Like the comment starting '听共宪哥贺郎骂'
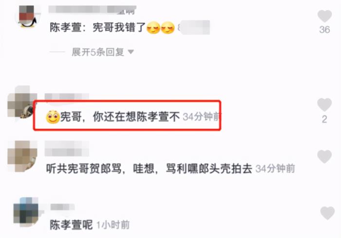This screenshot has width=341, height=238. click(x=324, y=156)
